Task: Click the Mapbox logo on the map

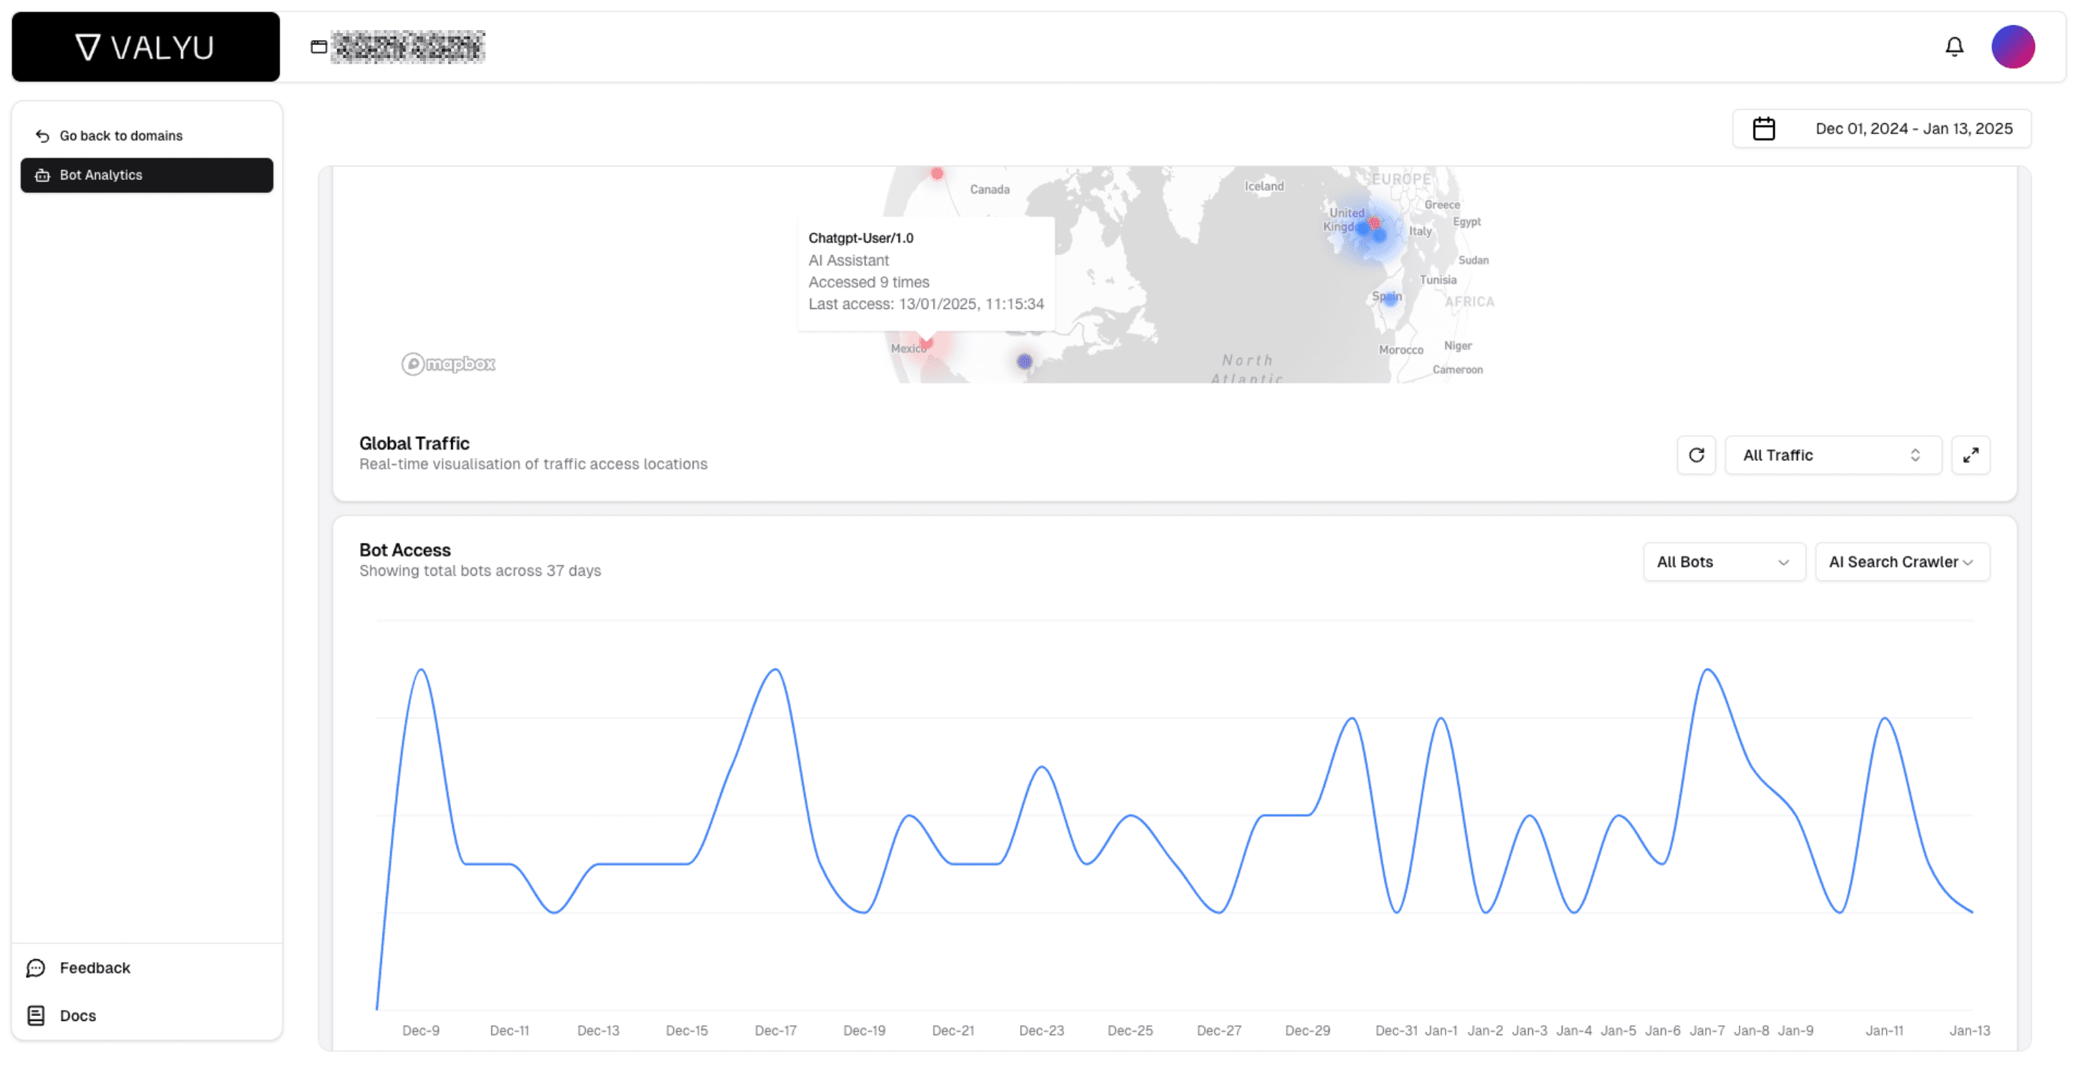Action: pos(448,364)
